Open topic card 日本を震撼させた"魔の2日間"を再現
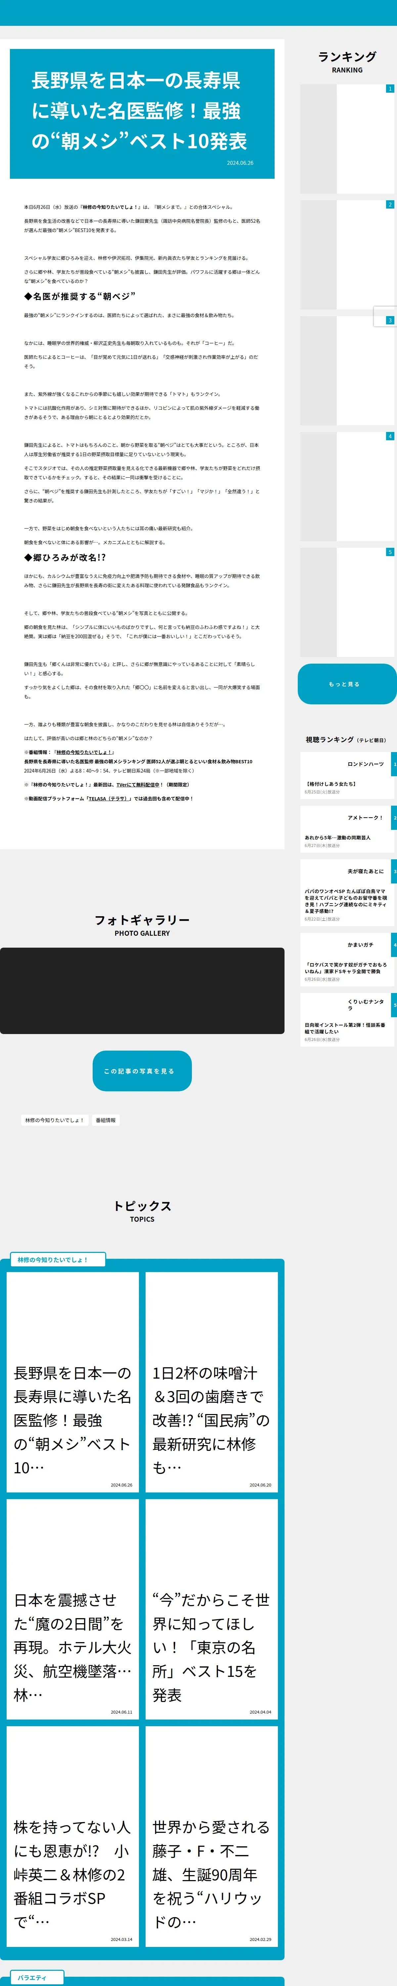The width and height of the screenshot is (397, 1986). pyautogui.click(x=72, y=1609)
